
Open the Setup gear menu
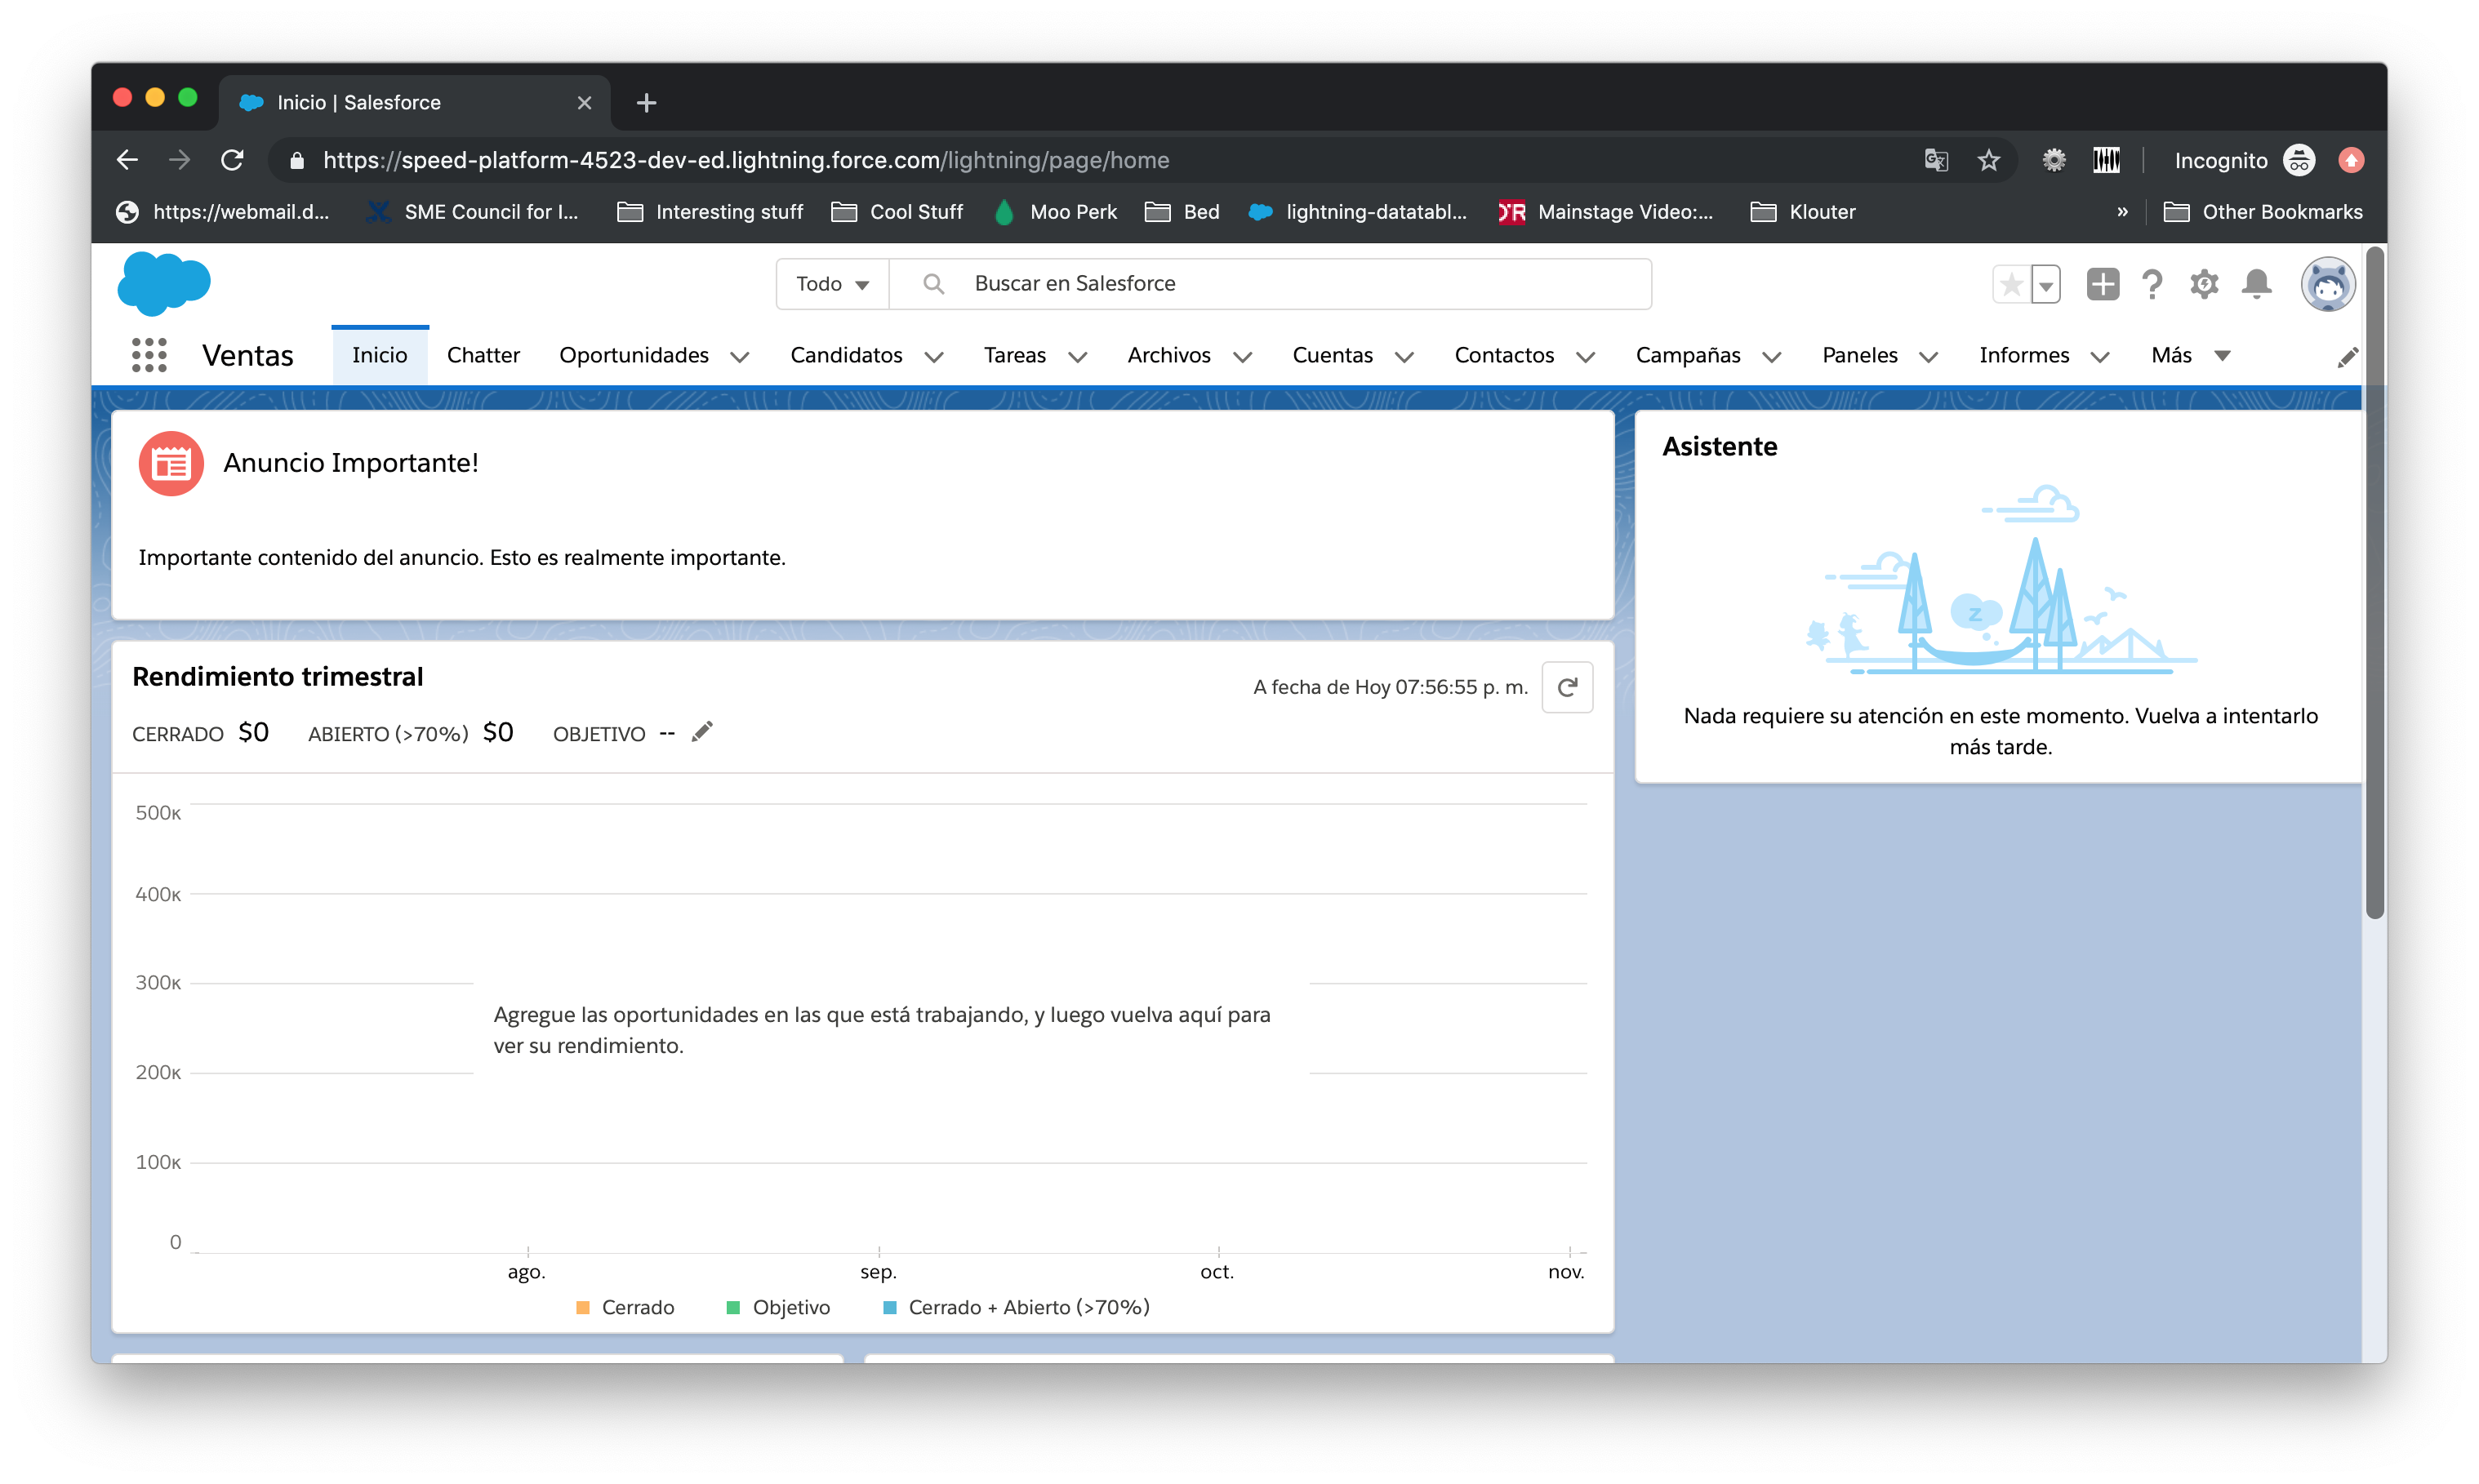[2204, 284]
